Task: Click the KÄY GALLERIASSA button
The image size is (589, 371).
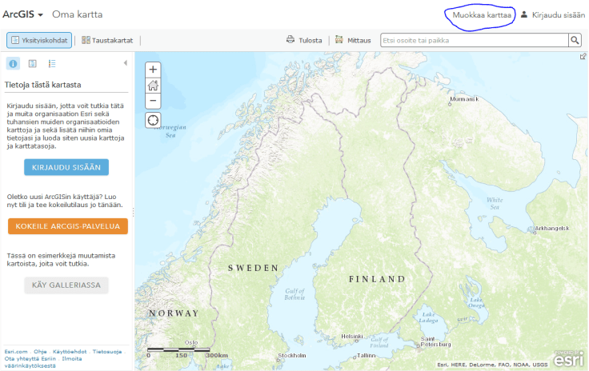Action: [66, 285]
